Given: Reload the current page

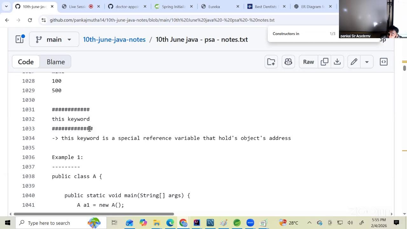Looking at the screenshot, I should [x=30, y=20].
